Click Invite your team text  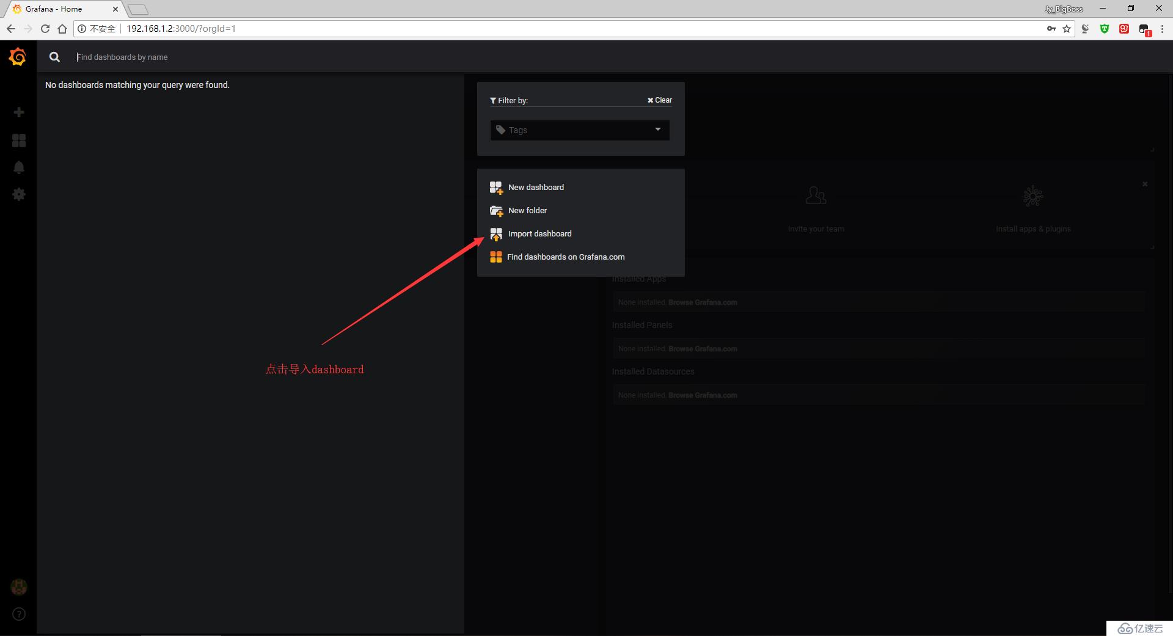point(816,229)
